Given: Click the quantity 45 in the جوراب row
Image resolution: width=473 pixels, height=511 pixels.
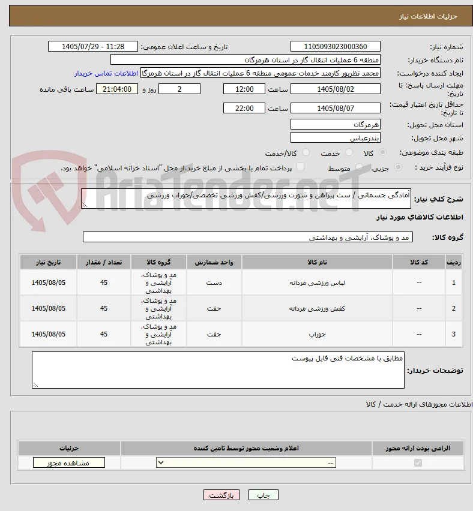Looking at the screenshot, I should point(104,334).
